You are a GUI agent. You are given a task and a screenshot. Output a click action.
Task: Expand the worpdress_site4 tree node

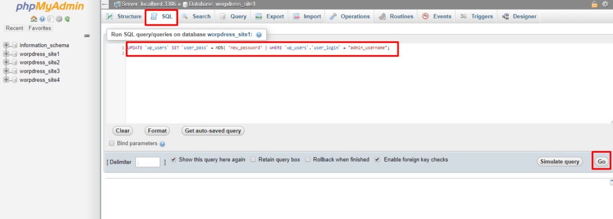6,80
